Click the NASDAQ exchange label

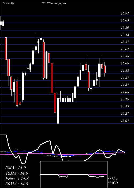click(x=8, y=3)
